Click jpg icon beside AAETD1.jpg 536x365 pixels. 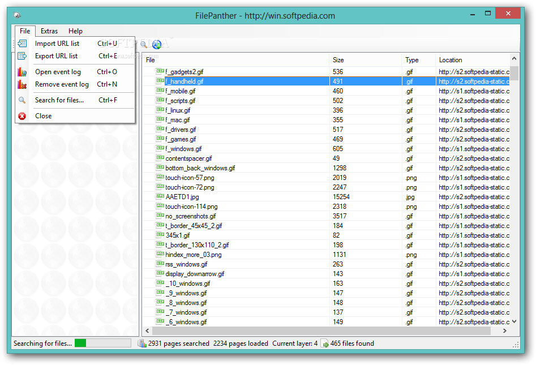coord(160,196)
